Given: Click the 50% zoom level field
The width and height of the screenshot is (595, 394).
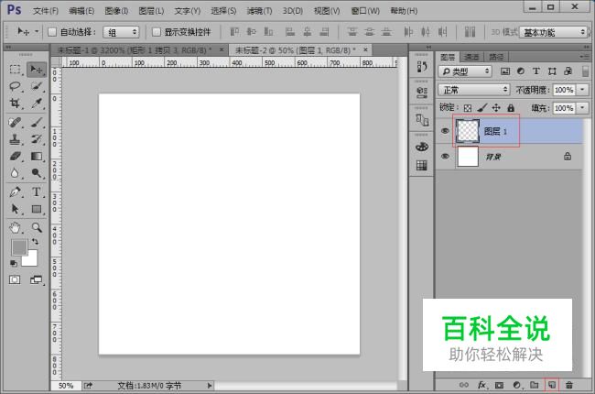Looking at the screenshot, I should pyautogui.click(x=66, y=386).
